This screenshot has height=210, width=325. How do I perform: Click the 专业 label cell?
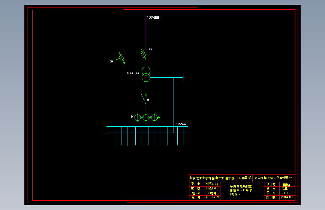click(197, 184)
